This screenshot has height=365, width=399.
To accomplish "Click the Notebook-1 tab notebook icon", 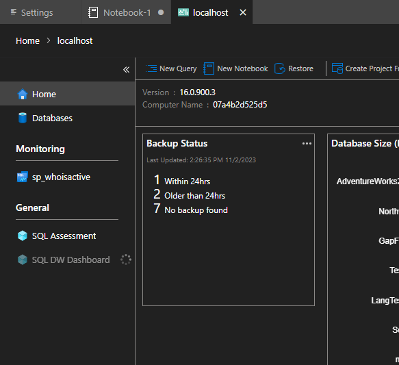I will 93,12.
